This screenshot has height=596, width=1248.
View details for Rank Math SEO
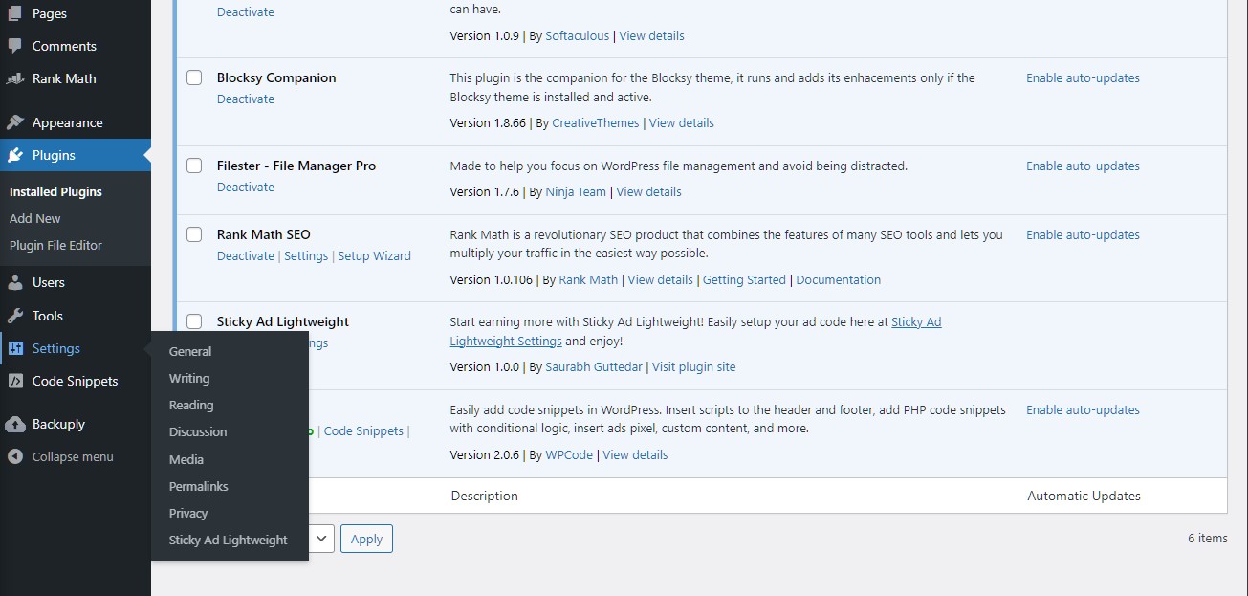coord(660,279)
